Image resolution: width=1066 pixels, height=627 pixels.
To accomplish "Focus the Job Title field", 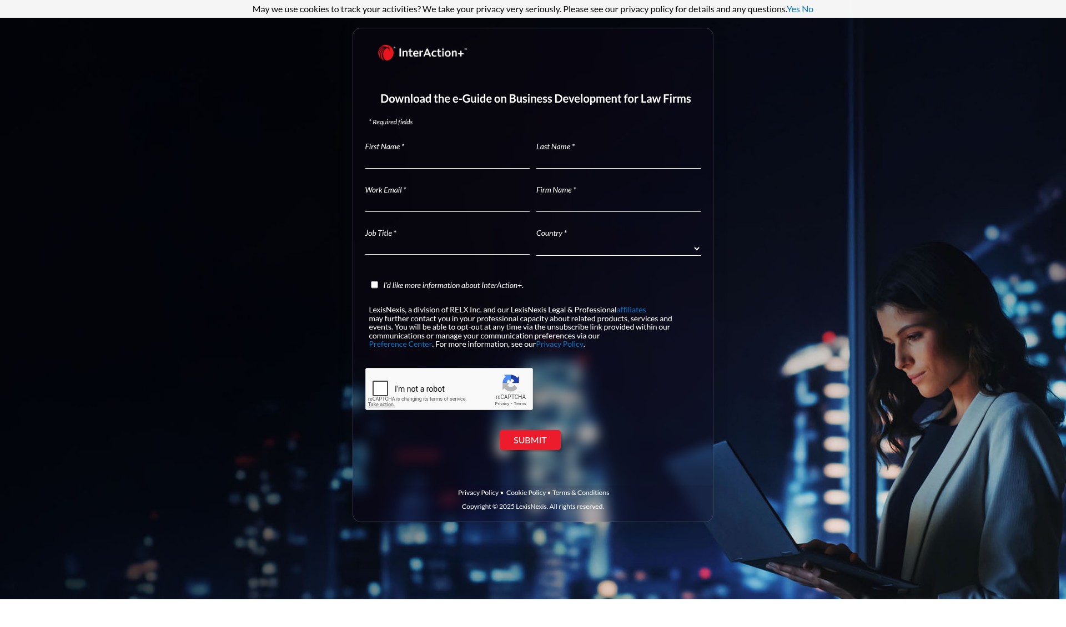I will click(447, 247).
